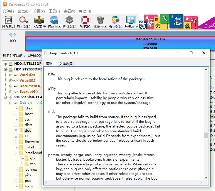Switch to the 文件数据 tab
This screenshot has width=215, height=191.
click(x=65, y=64)
